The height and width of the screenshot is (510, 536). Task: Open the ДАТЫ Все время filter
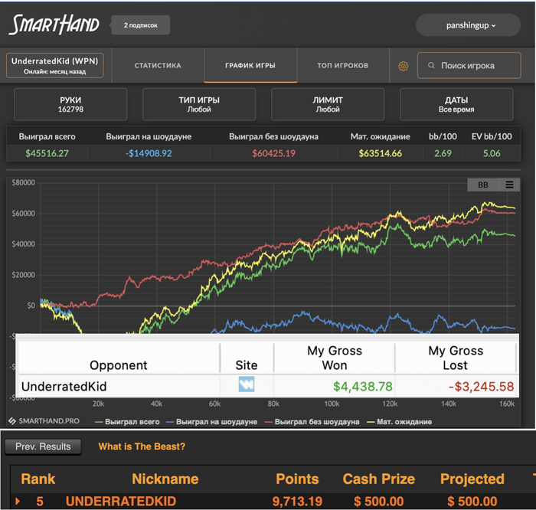(x=456, y=104)
